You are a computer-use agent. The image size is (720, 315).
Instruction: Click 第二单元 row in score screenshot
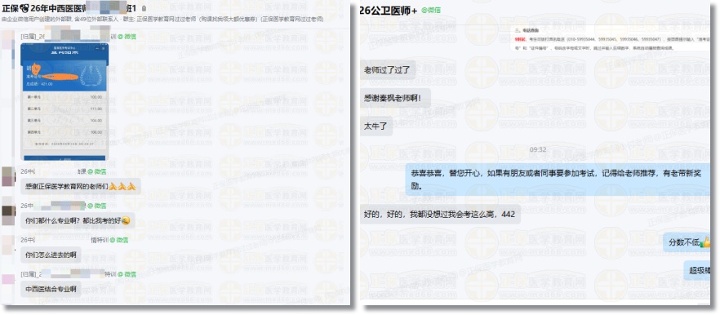[x=64, y=109]
